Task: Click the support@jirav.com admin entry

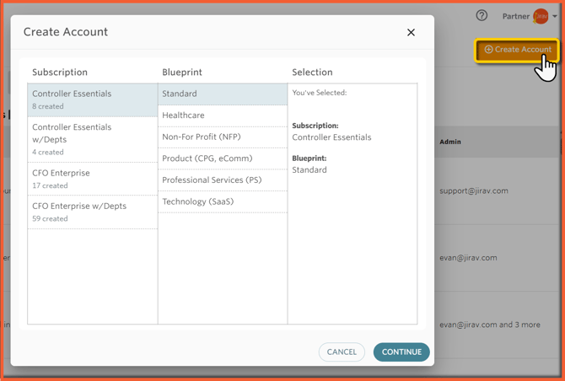Action: pos(473,191)
